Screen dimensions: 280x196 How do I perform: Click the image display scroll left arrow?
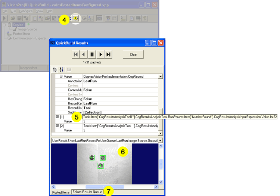point(53,187)
